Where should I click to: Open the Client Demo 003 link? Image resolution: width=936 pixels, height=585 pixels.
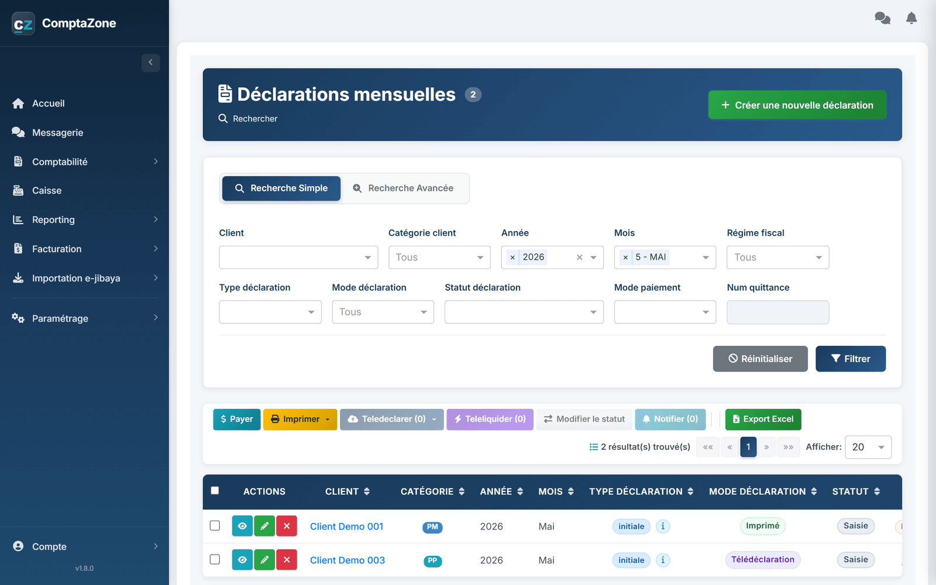pos(347,560)
